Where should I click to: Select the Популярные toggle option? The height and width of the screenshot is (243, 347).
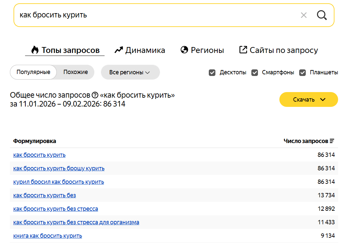(x=33, y=72)
